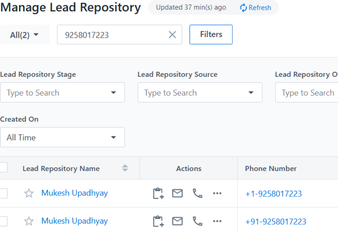This screenshot has height=232, width=338.
Task: Open more actions for first lead
Action: coord(217,193)
